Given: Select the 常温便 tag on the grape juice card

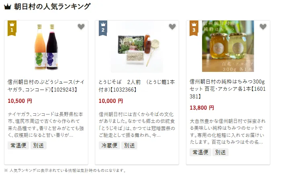Looking at the screenshot, I should [x=18, y=145].
